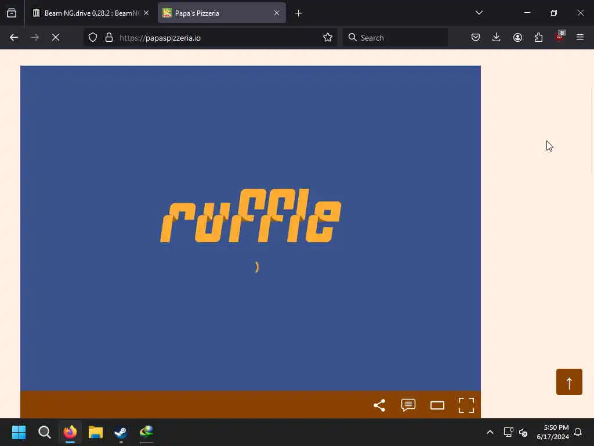594x446 pixels.
Task: Open Internet Download Manager taskbar icon
Action: coord(147,432)
